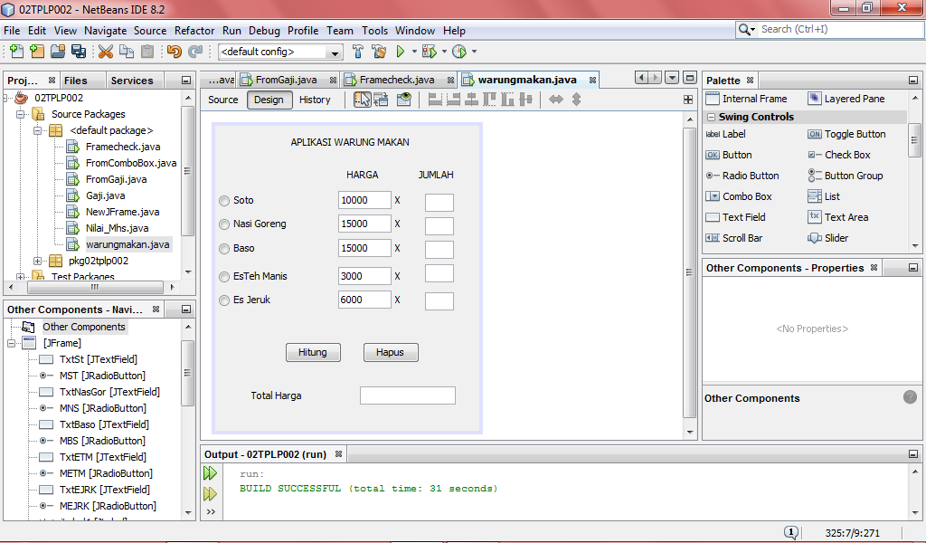Collapse the Swing Controls palette section
926x543 pixels.
(711, 117)
